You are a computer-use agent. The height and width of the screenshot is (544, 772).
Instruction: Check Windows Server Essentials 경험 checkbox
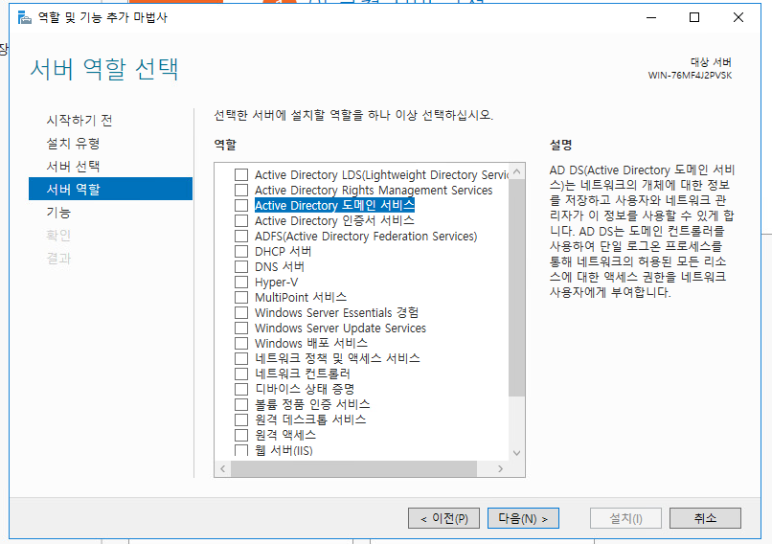click(241, 312)
